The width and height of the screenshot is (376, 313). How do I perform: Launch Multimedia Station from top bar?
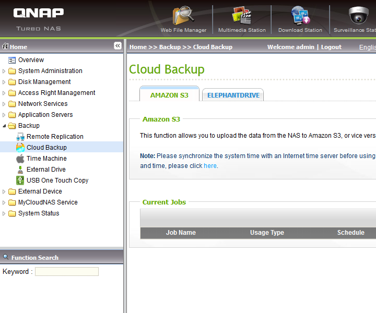pyautogui.click(x=242, y=17)
